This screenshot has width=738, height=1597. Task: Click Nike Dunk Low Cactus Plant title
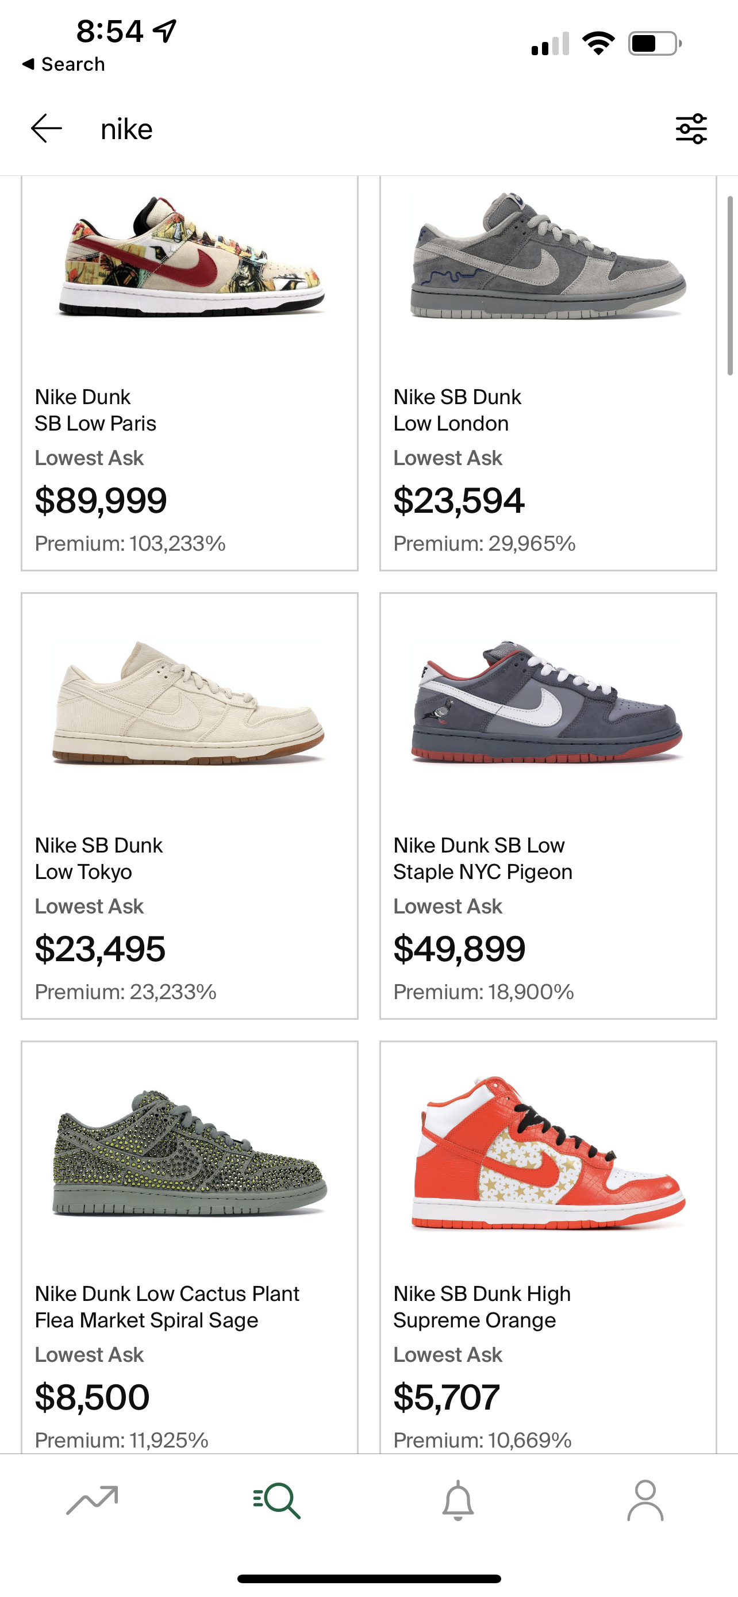click(167, 1306)
